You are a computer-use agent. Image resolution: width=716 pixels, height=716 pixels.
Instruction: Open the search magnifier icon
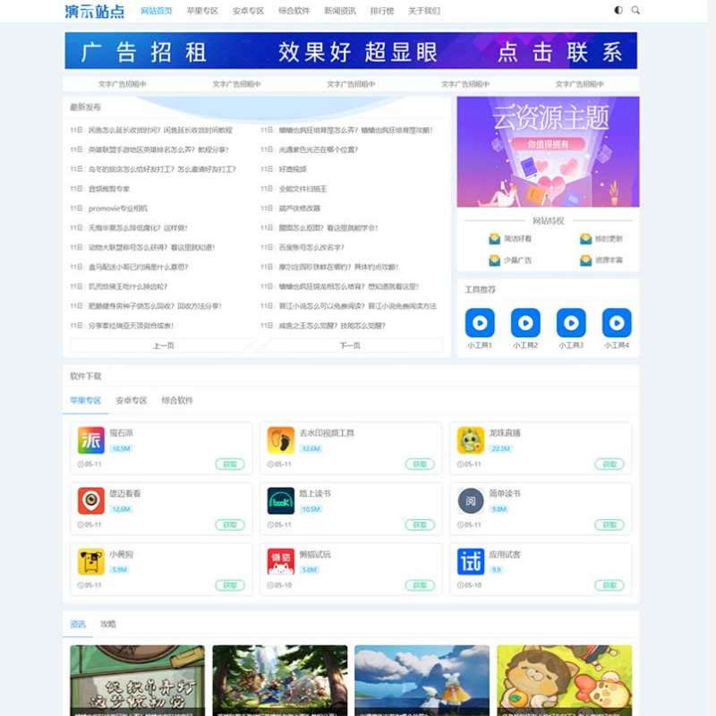coord(636,11)
